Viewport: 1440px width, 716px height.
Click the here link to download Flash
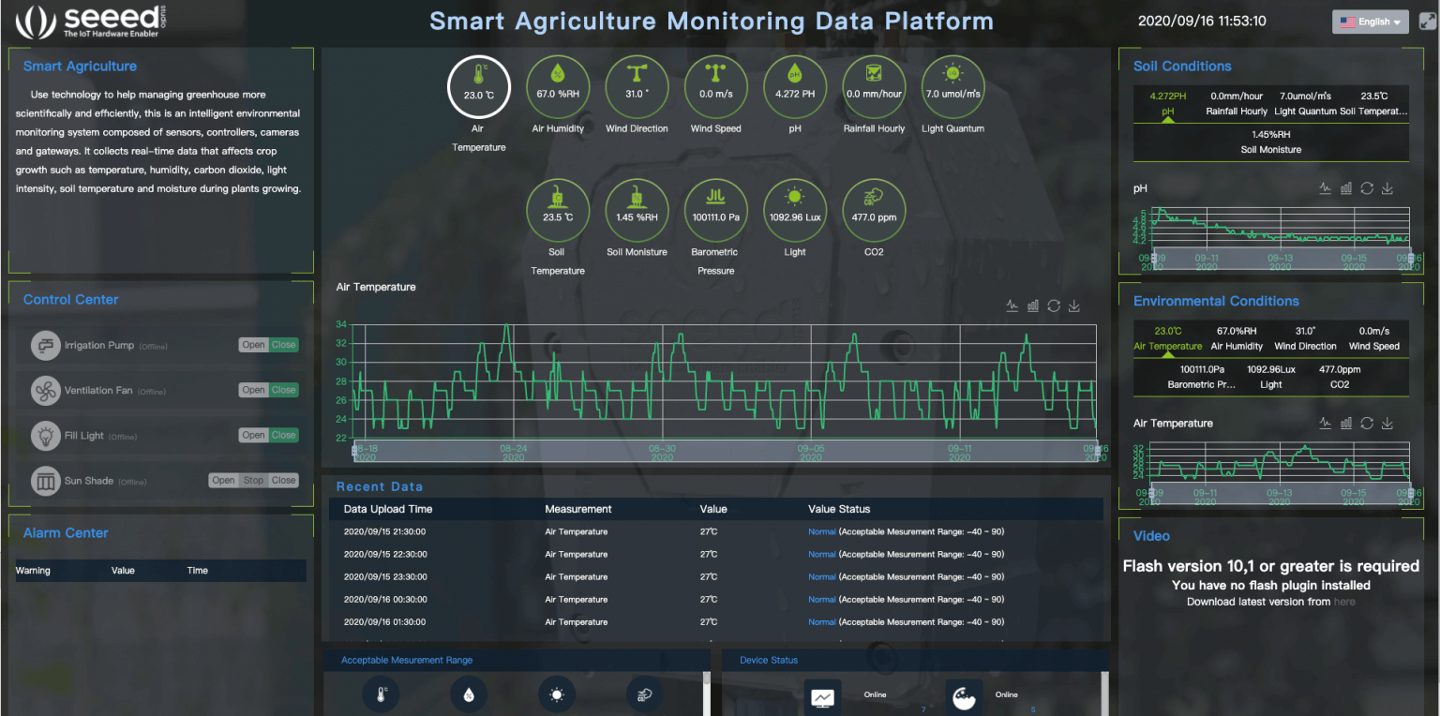tap(1345, 601)
